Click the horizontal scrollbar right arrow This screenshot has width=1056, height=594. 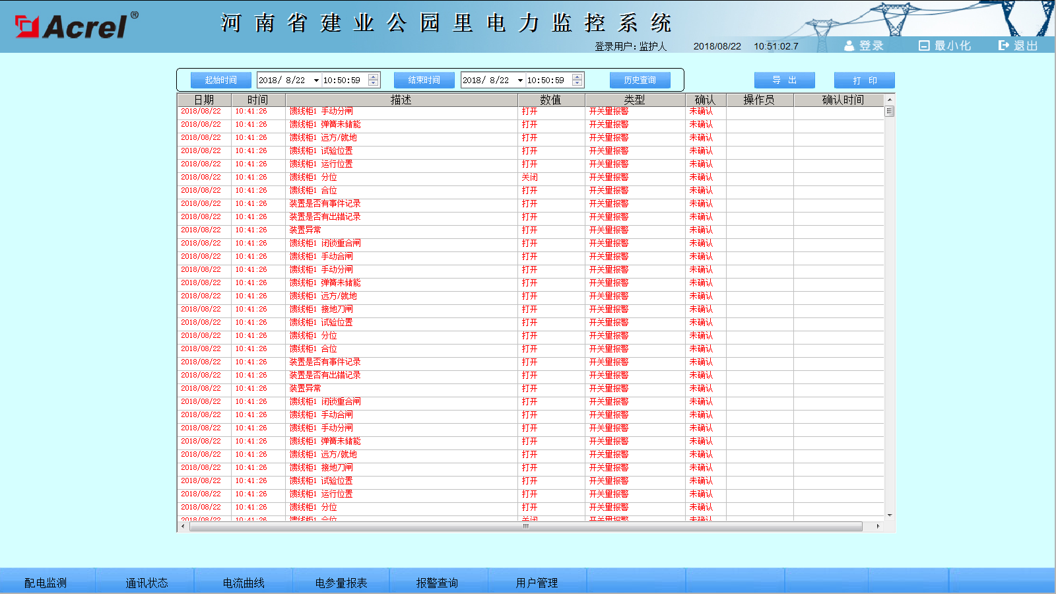[878, 527]
